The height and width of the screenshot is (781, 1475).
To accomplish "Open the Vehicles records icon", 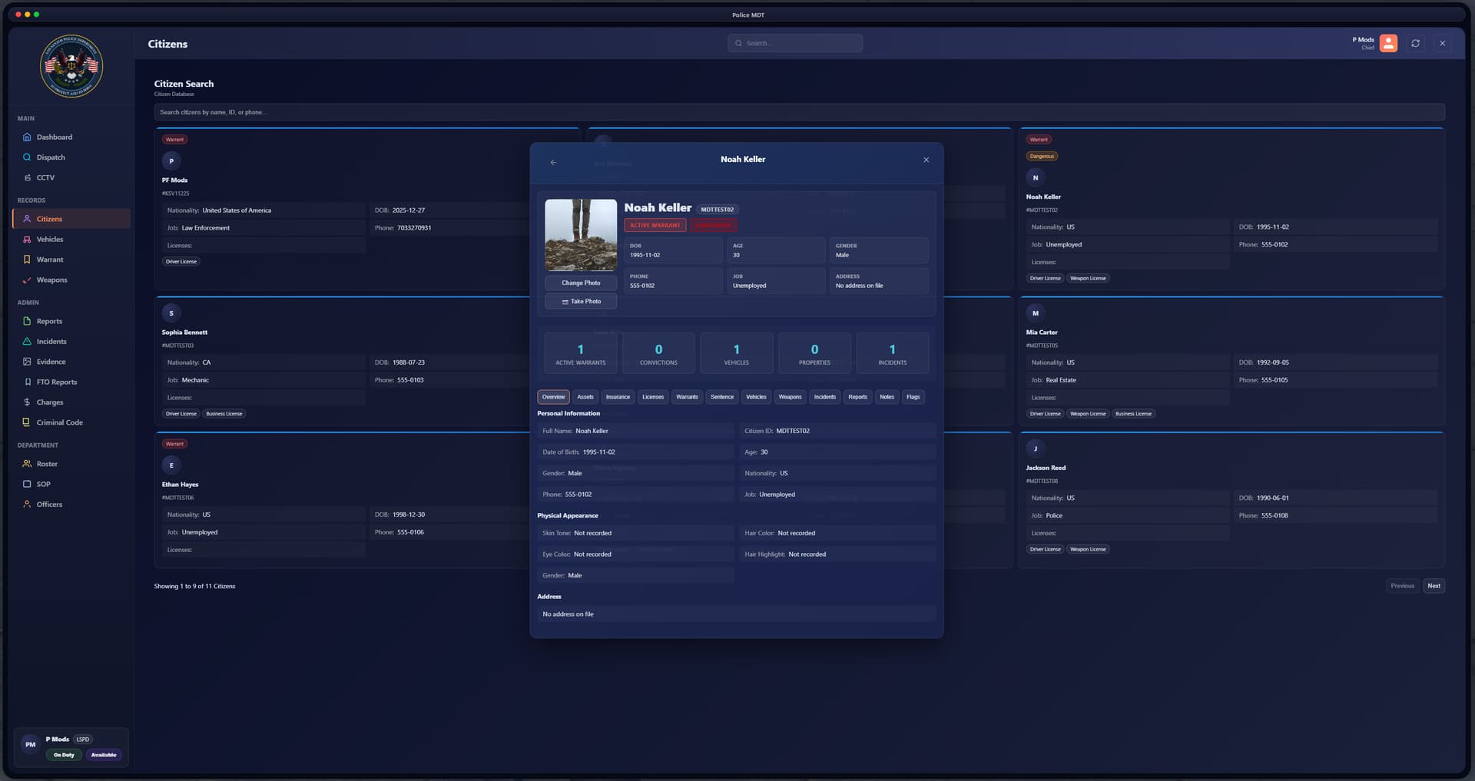I will tap(27, 240).
